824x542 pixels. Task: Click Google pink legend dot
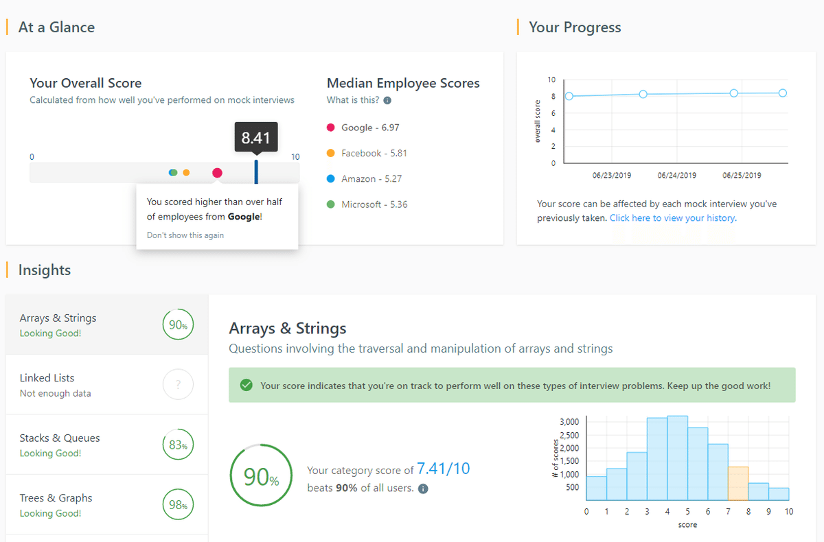click(x=330, y=128)
